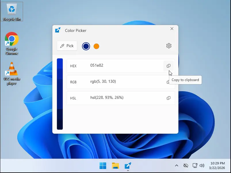Copy the RGB value to clipboard
The height and width of the screenshot is (173, 231).
coord(169,82)
